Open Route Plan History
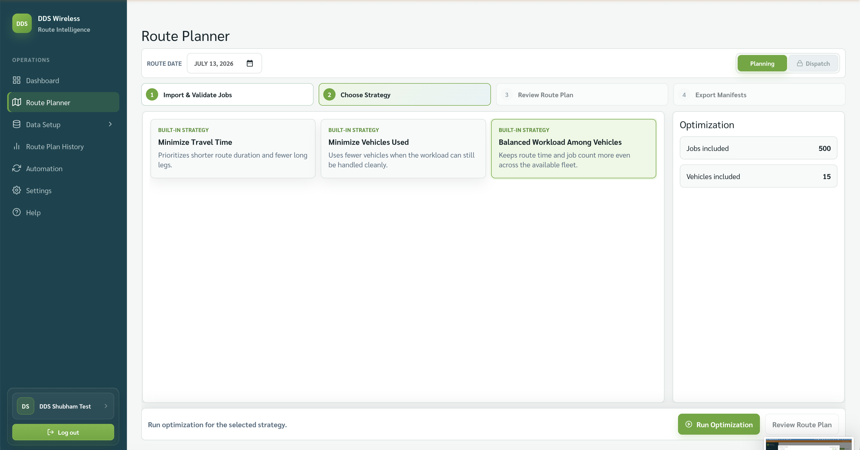 tap(63, 146)
